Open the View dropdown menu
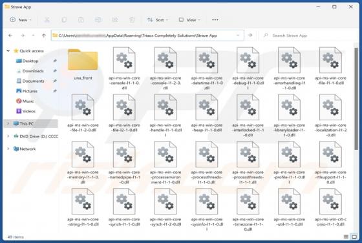 pos(189,20)
